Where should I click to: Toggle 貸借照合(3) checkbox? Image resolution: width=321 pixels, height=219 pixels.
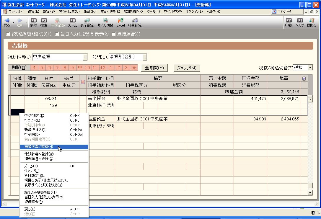pos(114,34)
